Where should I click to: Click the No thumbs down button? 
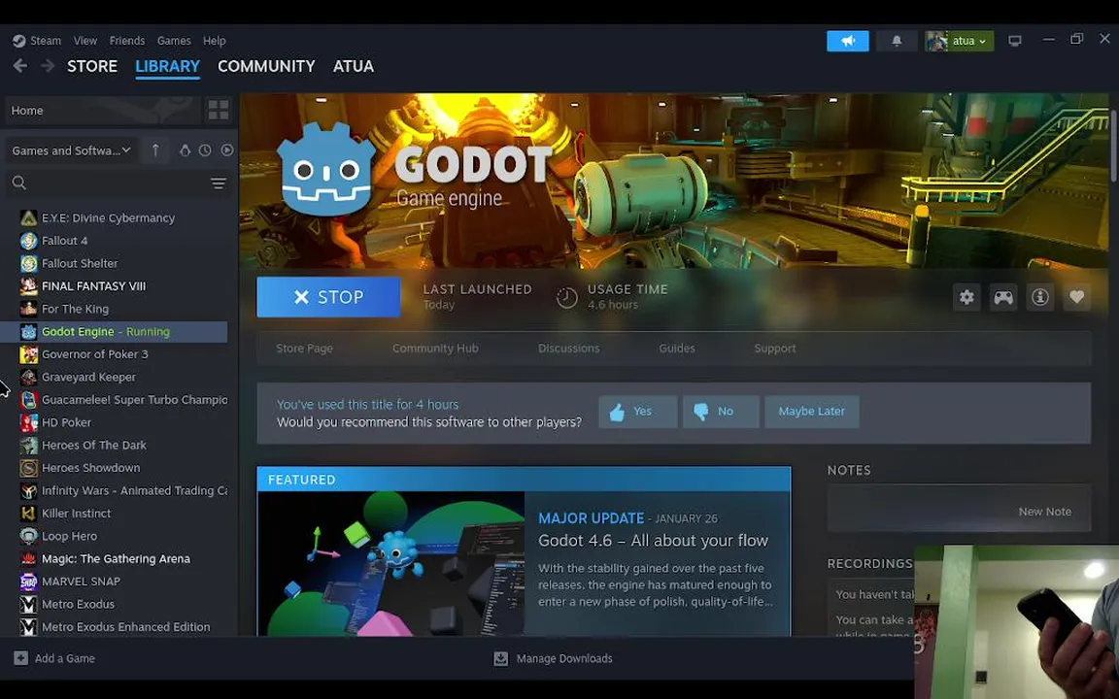(x=721, y=412)
